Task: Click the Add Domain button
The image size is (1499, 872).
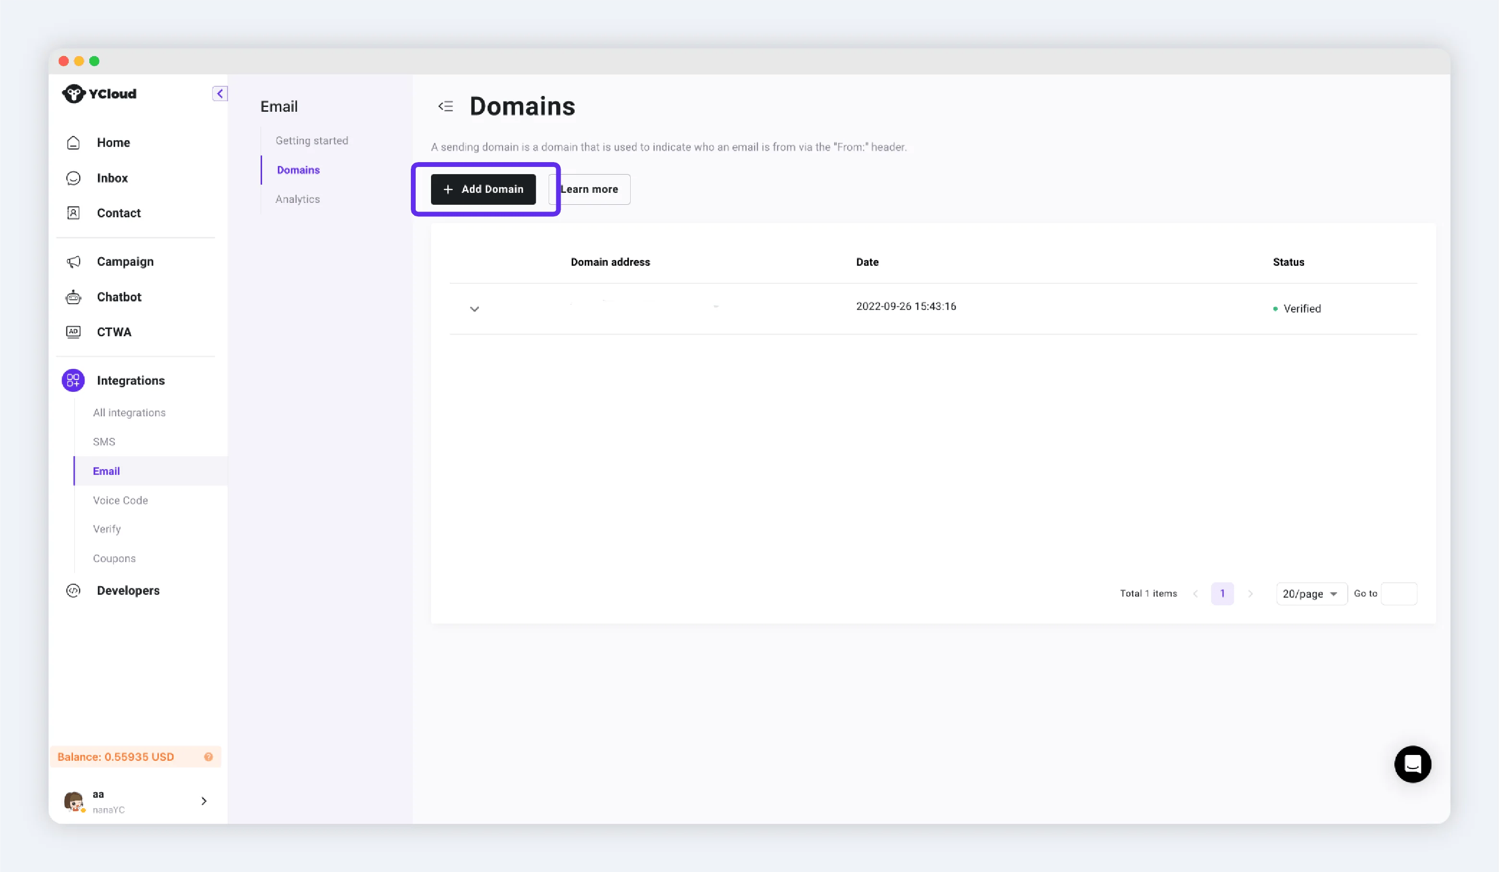Action: click(483, 189)
